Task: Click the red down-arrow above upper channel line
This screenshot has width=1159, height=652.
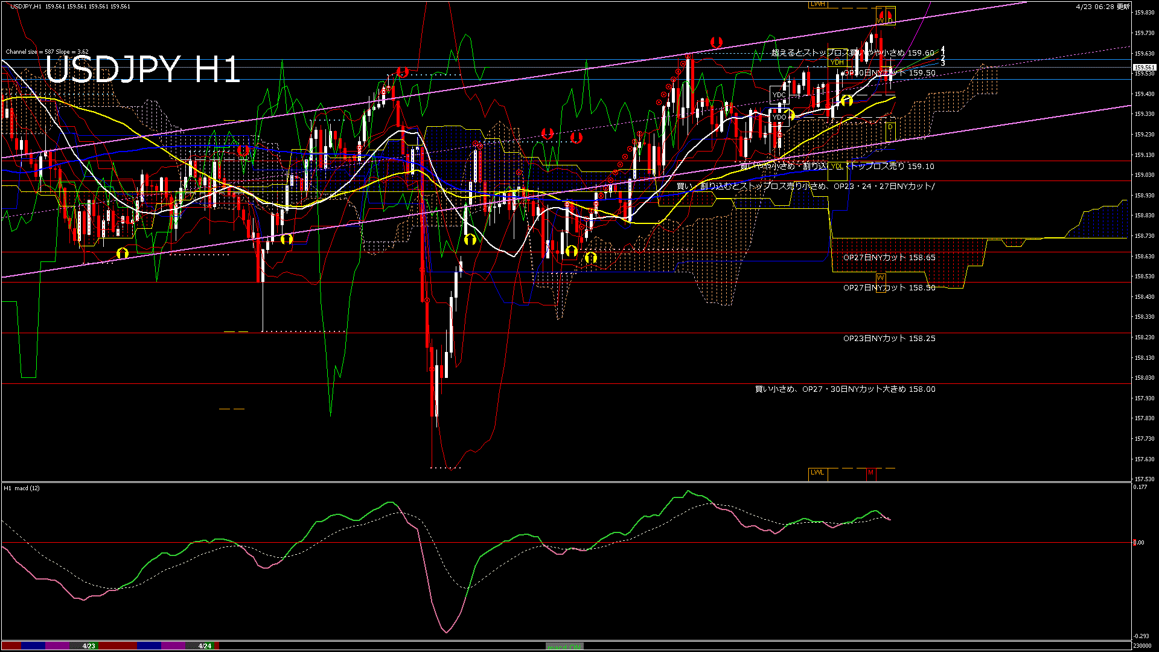Action: [x=717, y=42]
